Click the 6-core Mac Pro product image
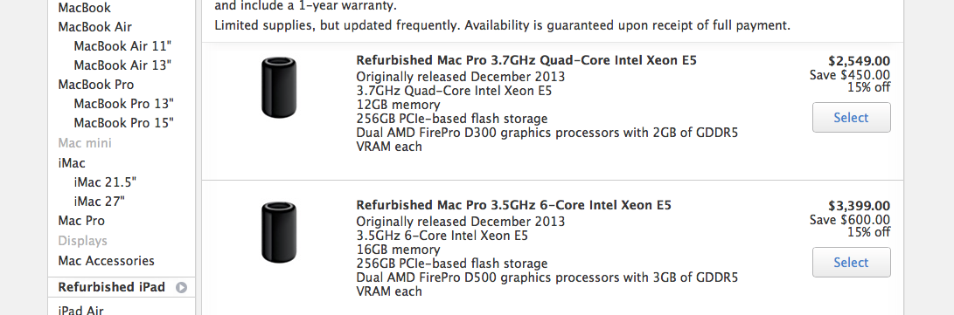This screenshot has width=954, height=315. click(x=279, y=232)
